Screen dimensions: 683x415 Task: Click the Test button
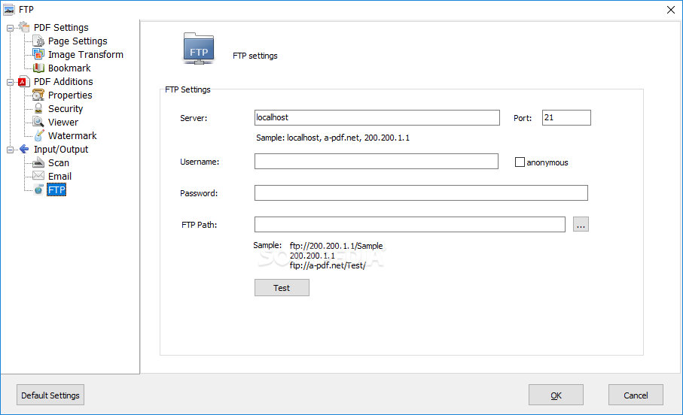(x=282, y=287)
